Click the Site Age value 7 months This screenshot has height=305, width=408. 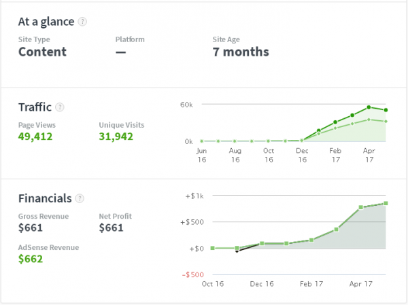(x=241, y=52)
